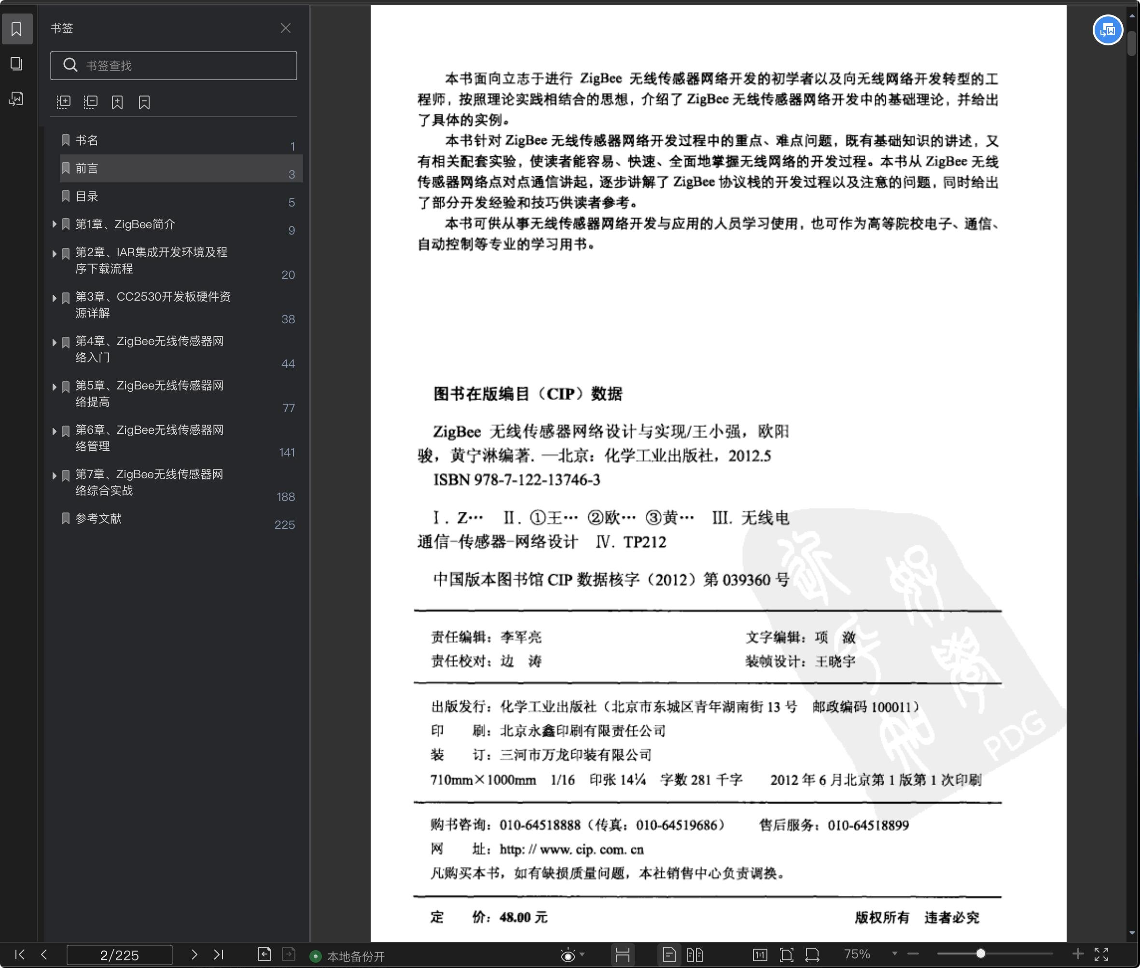This screenshot has height=968, width=1140.
Task: Click the ISBN 978-7-122-13746-3 text
Action: (x=516, y=480)
